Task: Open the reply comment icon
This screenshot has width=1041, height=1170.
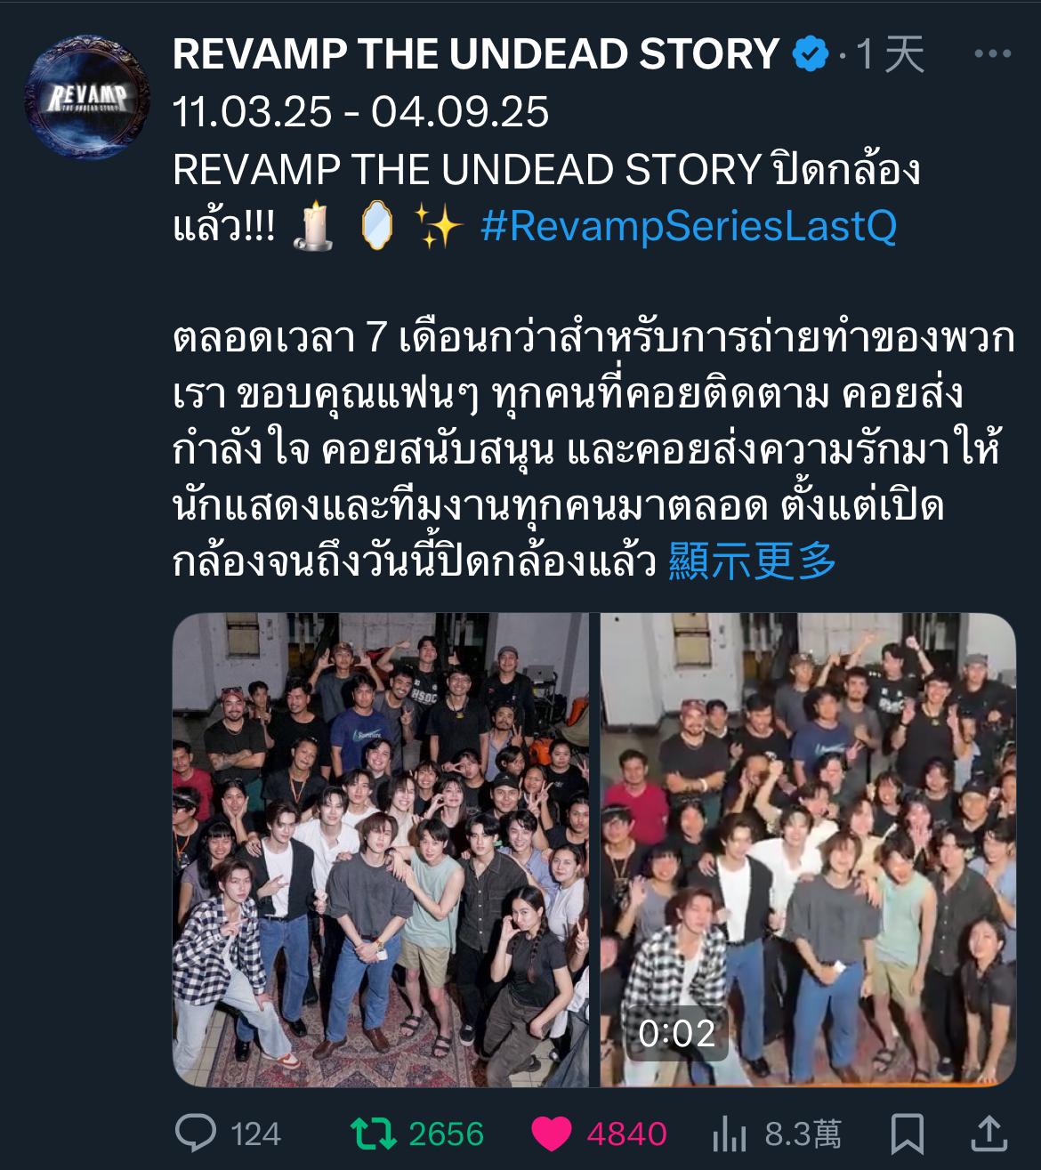Action: coord(196,1133)
